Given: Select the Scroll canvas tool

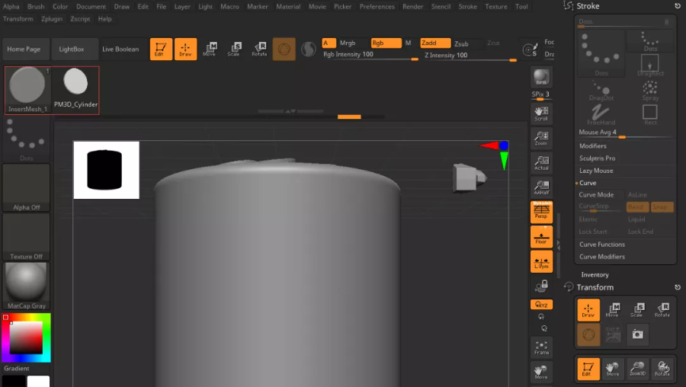Looking at the screenshot, I should pyautogui.click(x=541, y=114).
